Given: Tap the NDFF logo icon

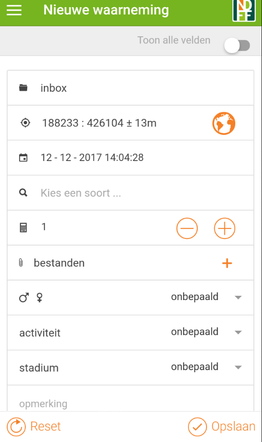Looking at the screenshot, I should [244, 11].
